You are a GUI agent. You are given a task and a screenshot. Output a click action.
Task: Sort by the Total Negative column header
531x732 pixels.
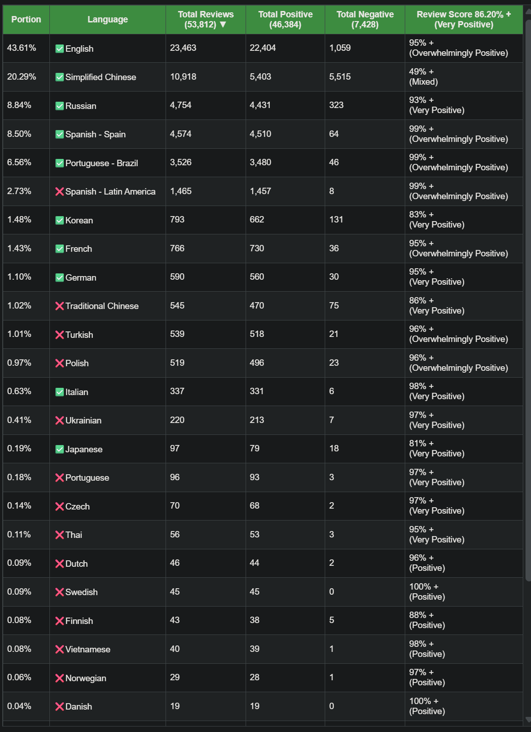point(365,19)
